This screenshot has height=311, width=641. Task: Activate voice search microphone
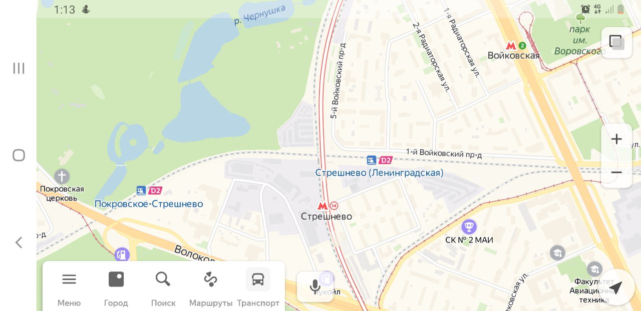pyautogui.click(x=315, y=287)
